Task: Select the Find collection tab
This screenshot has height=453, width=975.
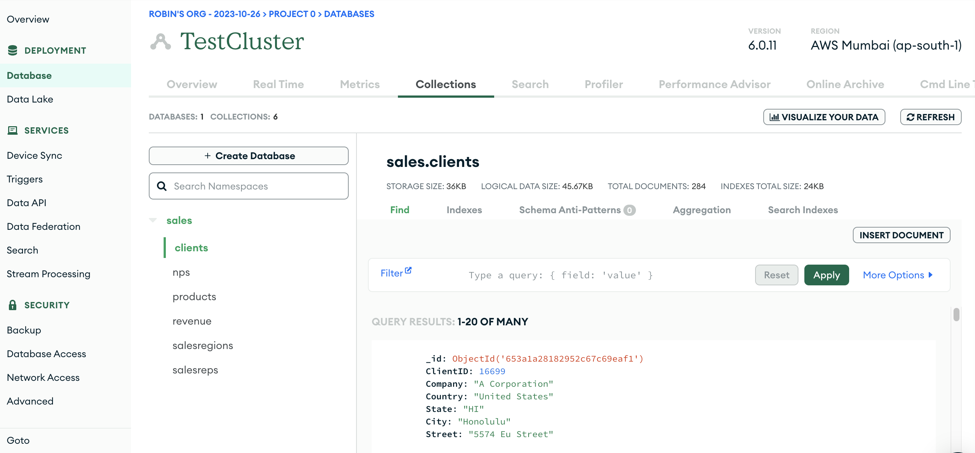Action: pyautogui.click(x=400, y=209)
